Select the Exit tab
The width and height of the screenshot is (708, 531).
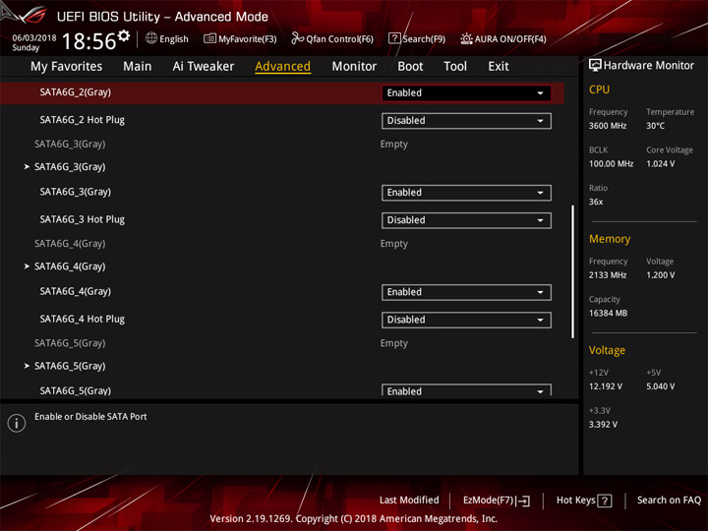tap(498, 67)
